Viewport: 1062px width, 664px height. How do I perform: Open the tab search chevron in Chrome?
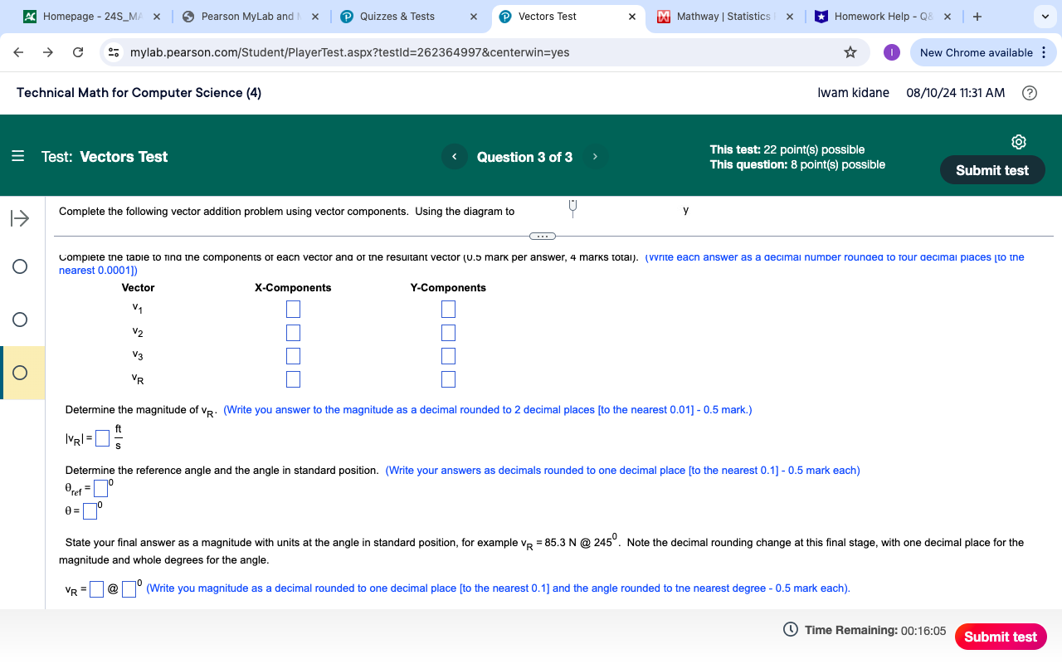pos(1045,16)
